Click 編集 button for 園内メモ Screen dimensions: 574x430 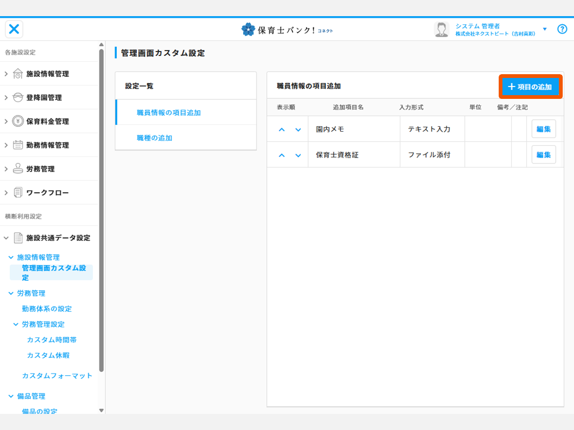[543, 129]
